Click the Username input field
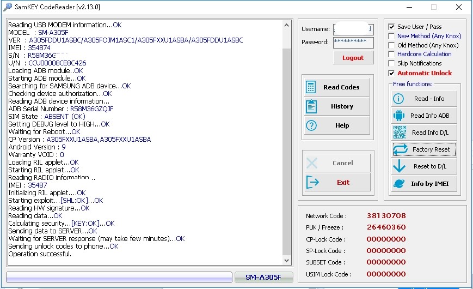The image size is (473, 289). pyautogui.click(x=353, y=29)
